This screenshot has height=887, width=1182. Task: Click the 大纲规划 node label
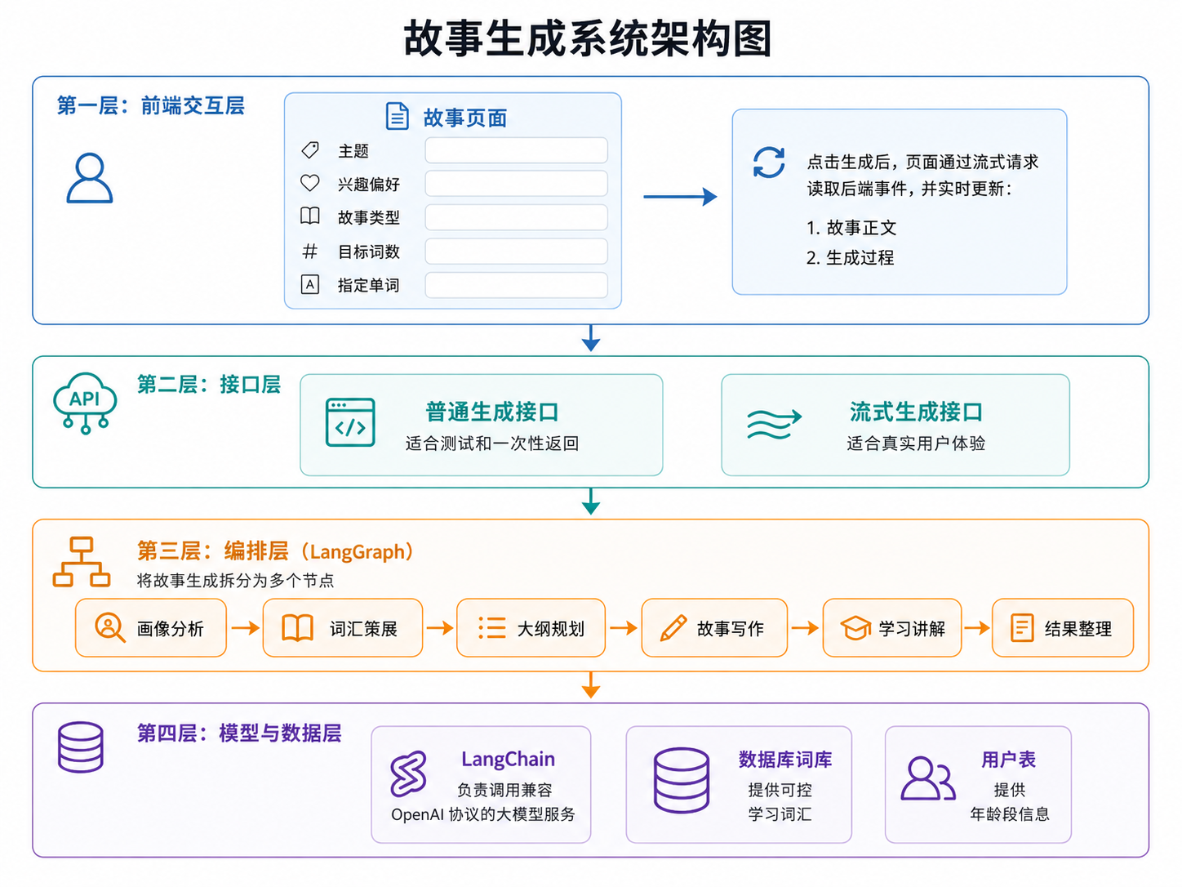[x=551, y=629]
